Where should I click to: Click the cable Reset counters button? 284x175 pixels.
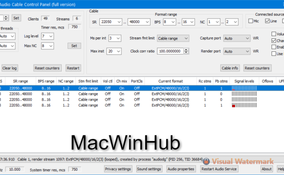(257, 68)
